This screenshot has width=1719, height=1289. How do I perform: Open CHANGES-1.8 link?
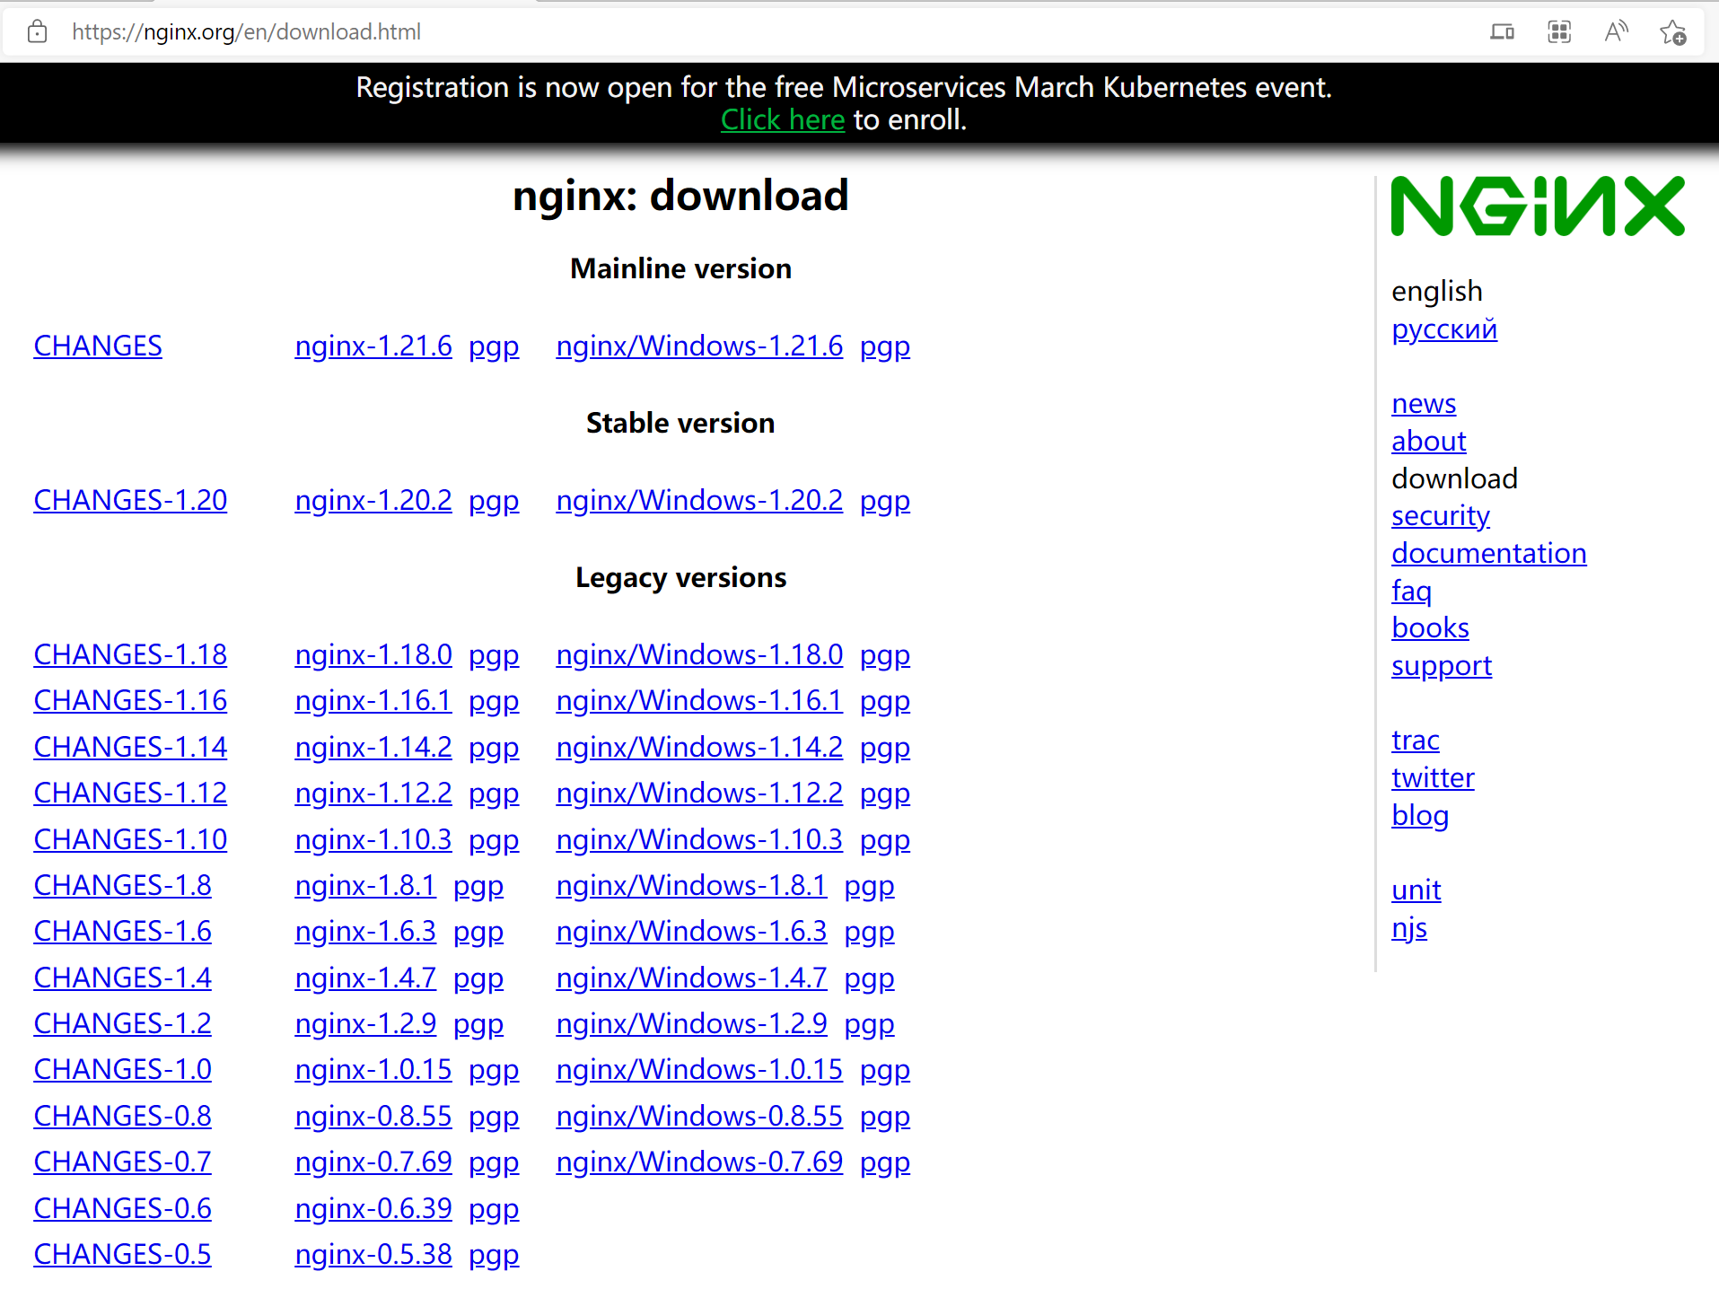click(122, 885)
